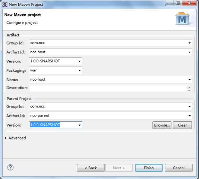Go back with the < Back button
This screenshot has height=179, width=199.
pos(91,168)
